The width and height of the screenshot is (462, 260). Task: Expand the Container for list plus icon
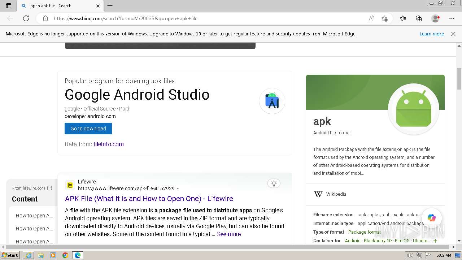click(435, 241)
